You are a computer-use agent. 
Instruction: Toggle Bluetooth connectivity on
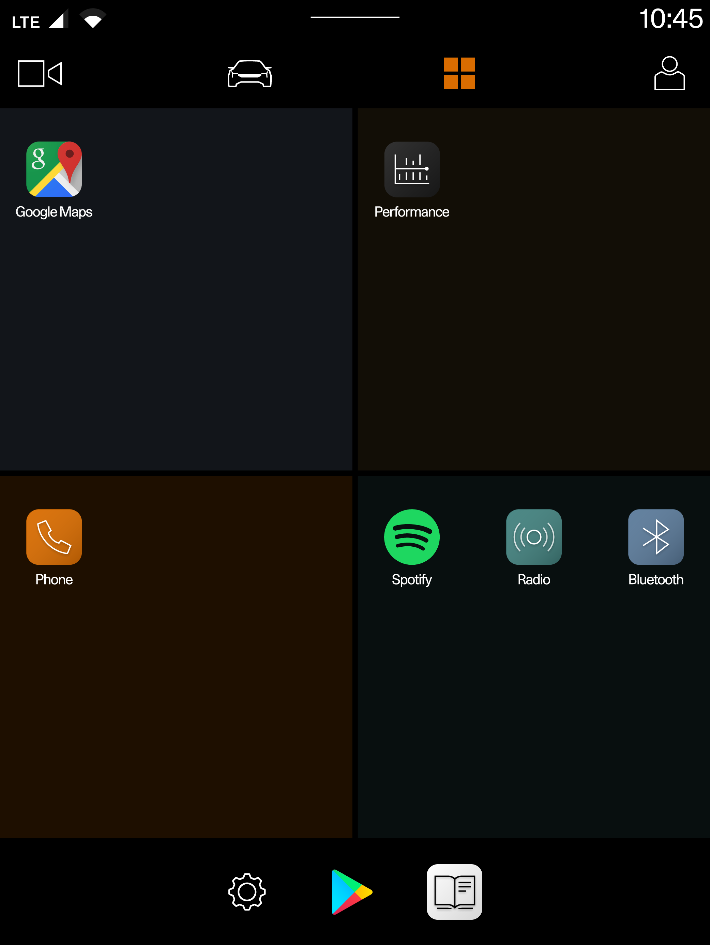(655, 536)
